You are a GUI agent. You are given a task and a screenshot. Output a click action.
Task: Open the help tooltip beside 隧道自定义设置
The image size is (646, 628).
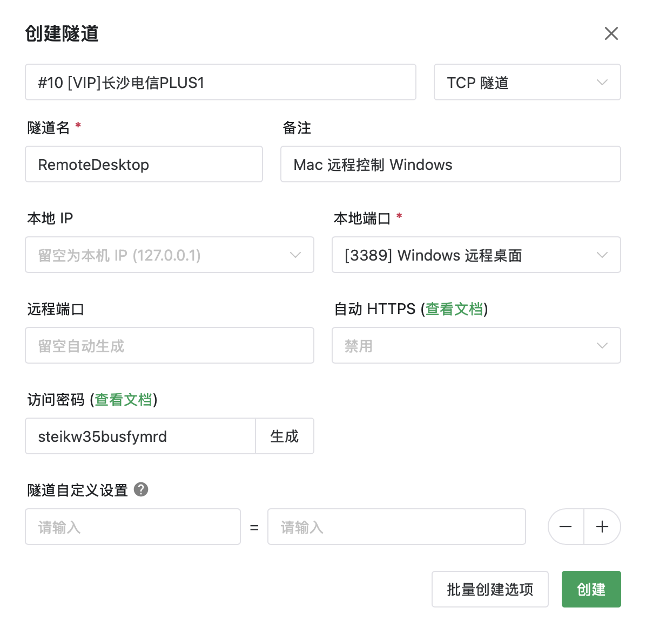click(x=141, y=490)
